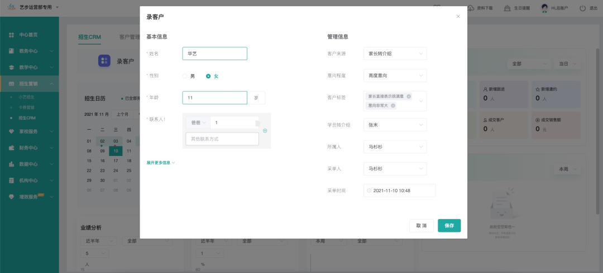This screenshot has height=273, width=603.
Task: Remove the 家长直接表示很满意 tag
Action: [x=408, y=96]
